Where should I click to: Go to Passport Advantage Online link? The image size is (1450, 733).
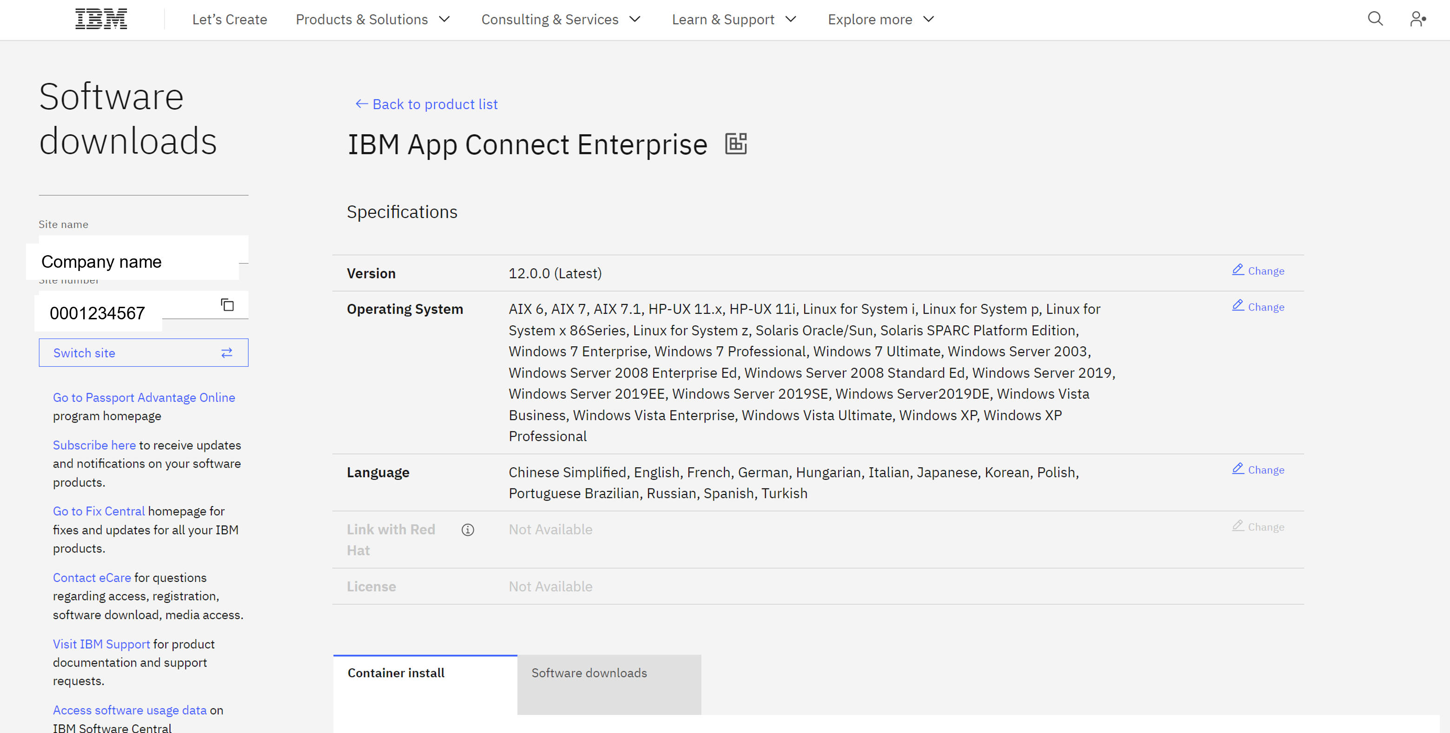click(x=144, y=397)
